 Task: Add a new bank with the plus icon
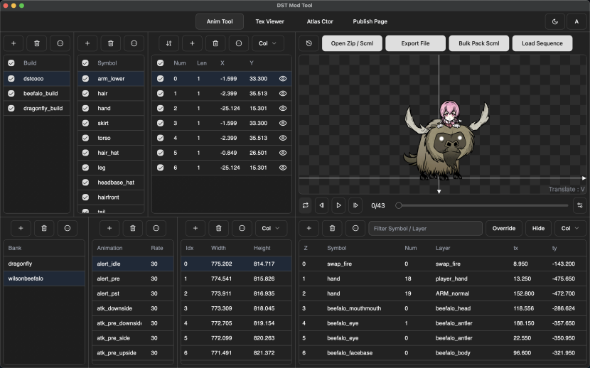[x=21, y=228]
